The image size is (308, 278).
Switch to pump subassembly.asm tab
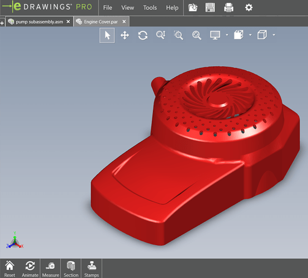pyautogui.click(x=39, y=22)
